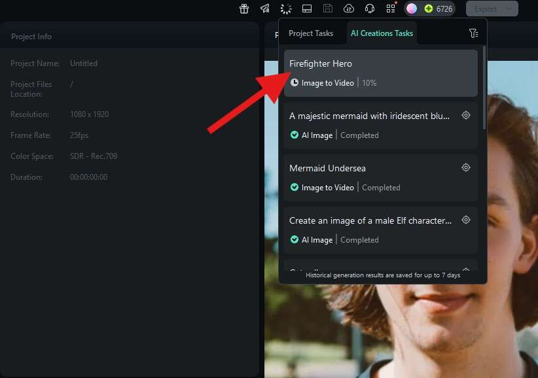Click the 1080 x 1920 resolution value
Screen dimensions: 538x378
[89, 114]
